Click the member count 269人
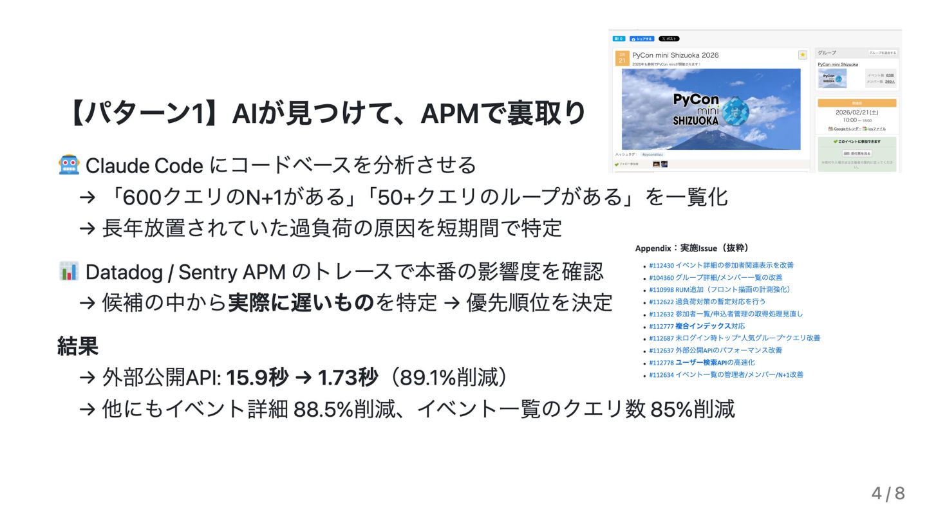The height and width of the screenshot is (521, 927). [890, 82]
